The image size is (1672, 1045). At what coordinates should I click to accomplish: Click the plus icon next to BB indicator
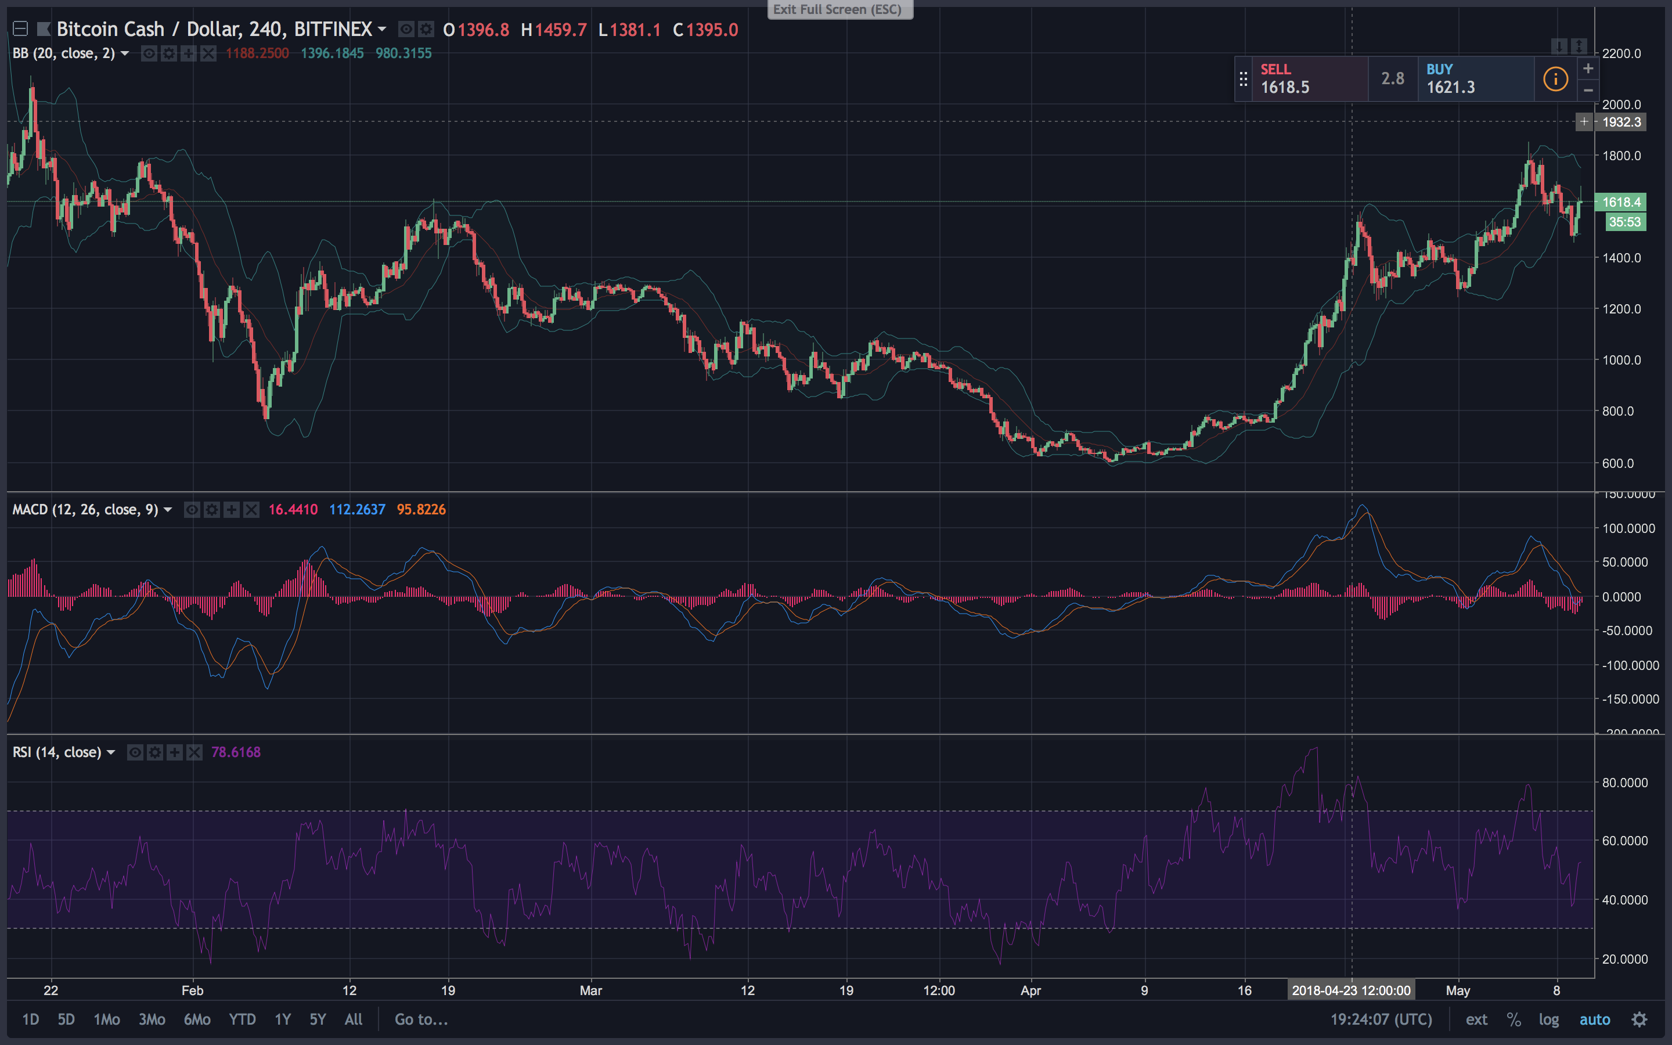[x=188, y=53]
